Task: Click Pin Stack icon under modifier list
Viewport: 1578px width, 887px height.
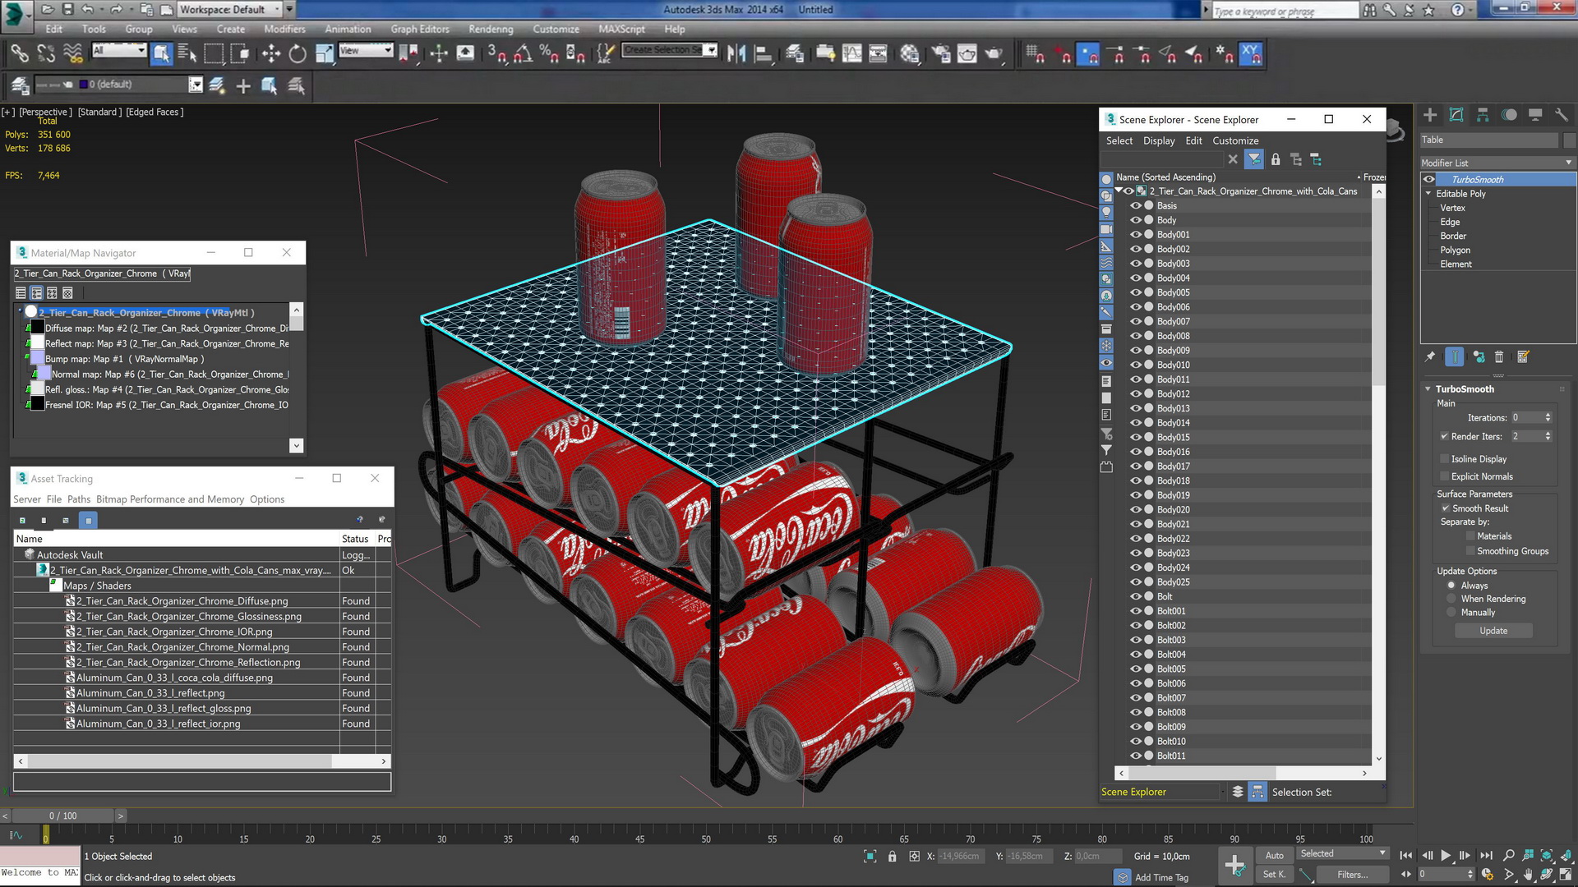Action: point(1430,357)
